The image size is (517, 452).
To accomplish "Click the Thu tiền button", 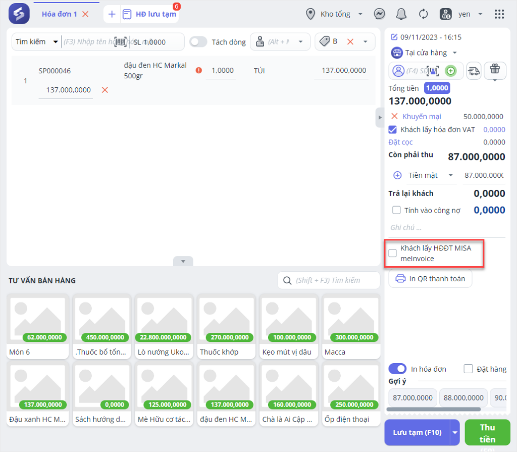I will [487, 432].
